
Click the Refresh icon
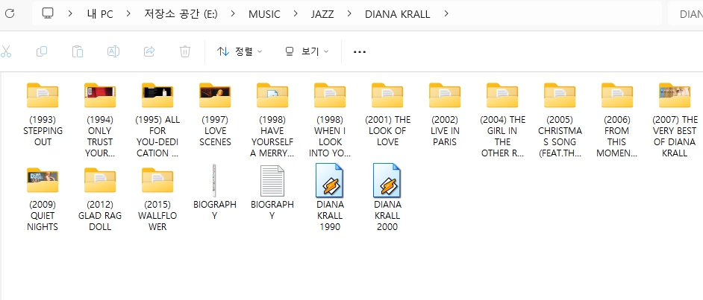pos(10,13)
